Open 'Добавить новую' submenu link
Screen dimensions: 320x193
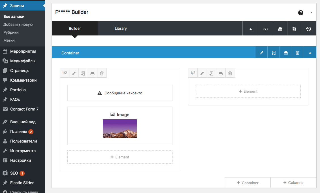(x=18, y=24)
